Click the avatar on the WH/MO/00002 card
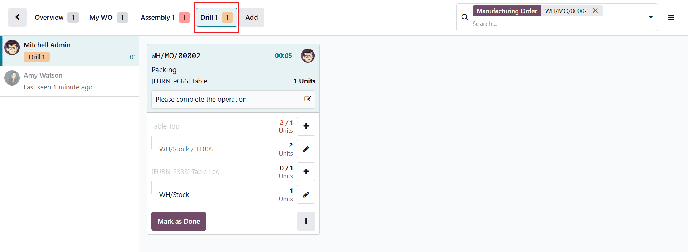The image size is (688, 252). 308,55
